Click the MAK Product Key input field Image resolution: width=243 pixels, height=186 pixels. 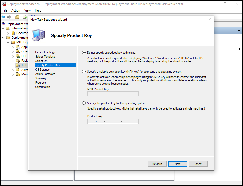click(113, 94)
